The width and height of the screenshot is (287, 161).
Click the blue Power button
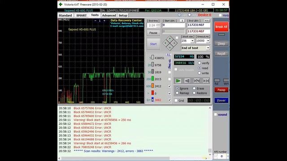[221, 100]
